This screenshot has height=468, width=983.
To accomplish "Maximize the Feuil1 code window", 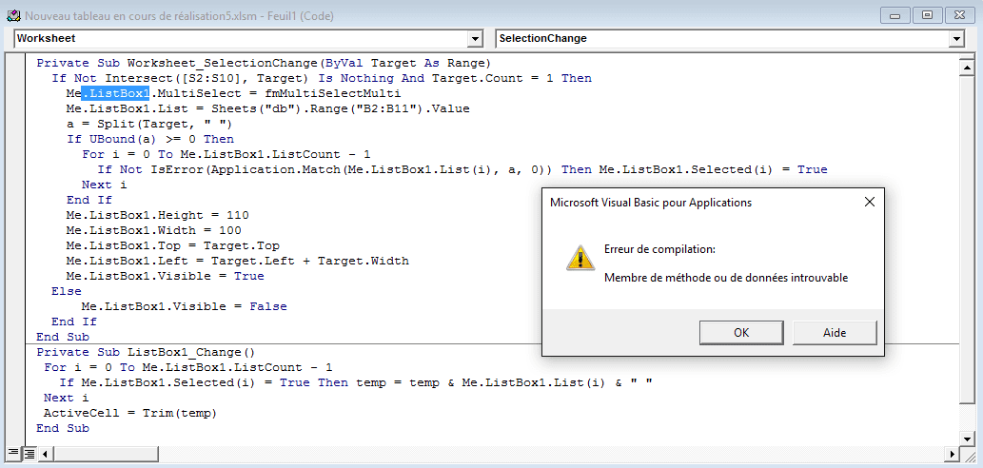I will click(x=927, y=14).
